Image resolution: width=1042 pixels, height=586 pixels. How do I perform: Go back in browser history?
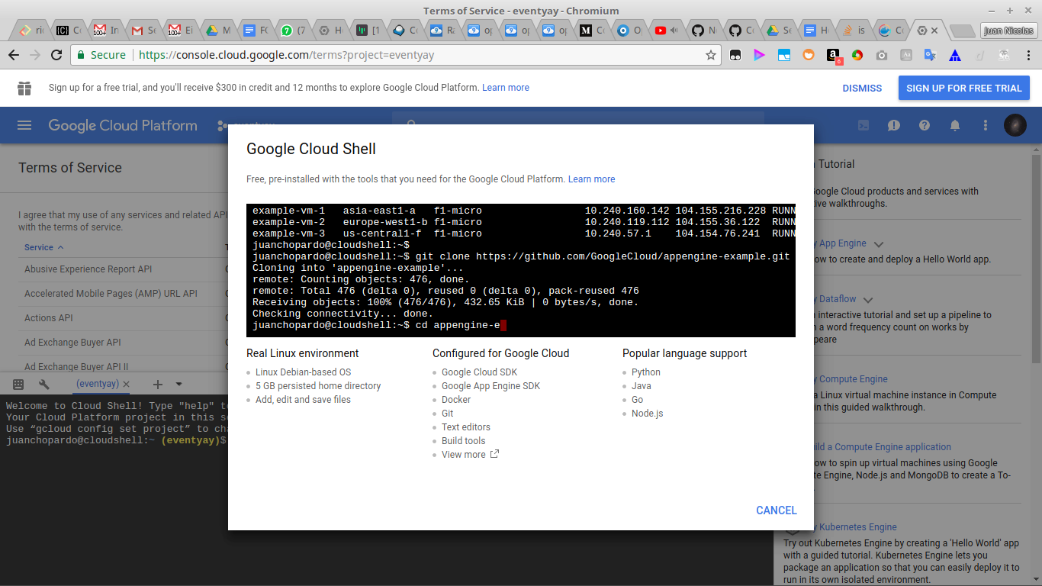14,55
